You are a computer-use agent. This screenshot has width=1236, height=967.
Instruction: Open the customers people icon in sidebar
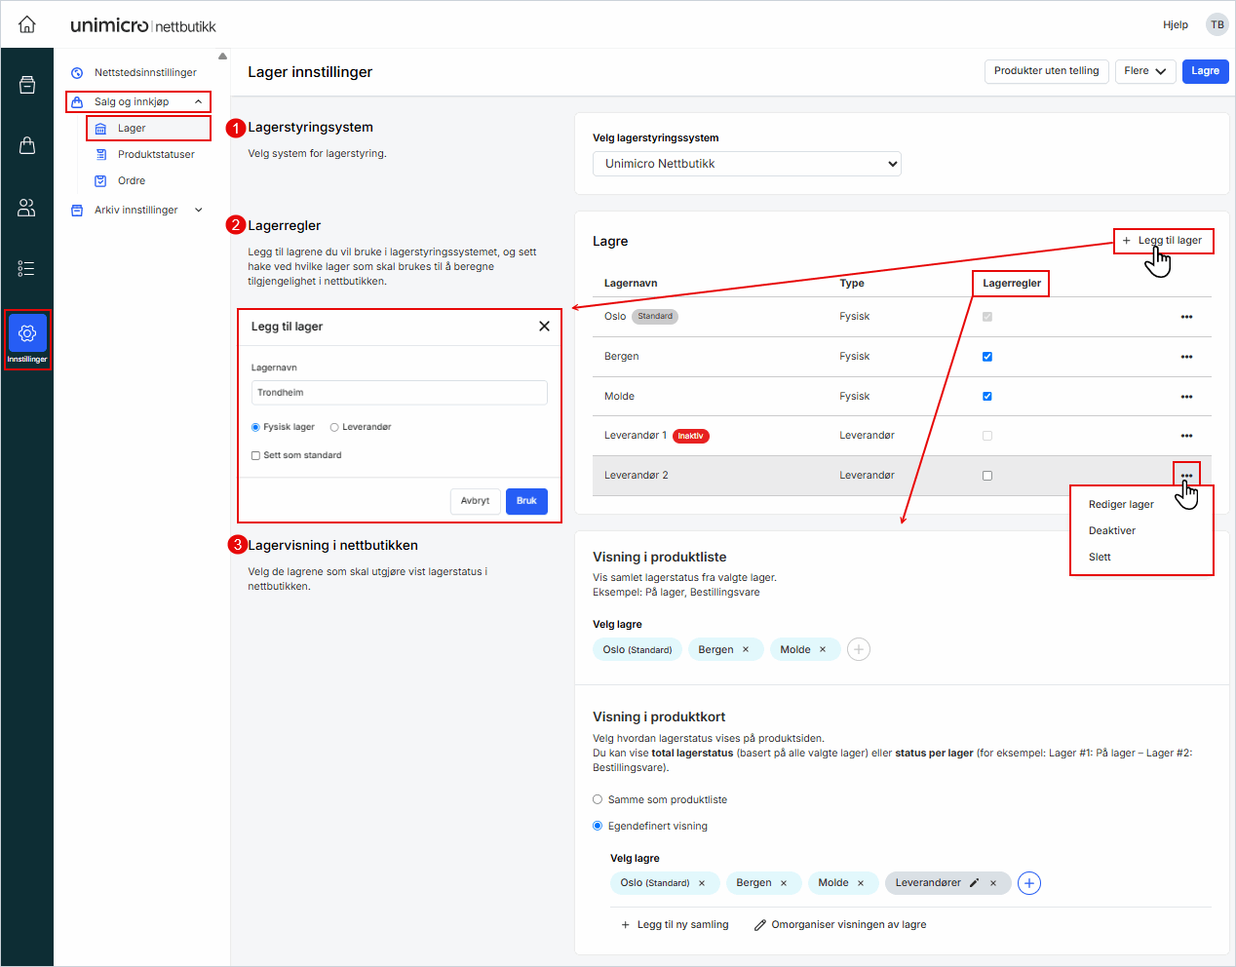pyautogui.click(x=27, y=208)
